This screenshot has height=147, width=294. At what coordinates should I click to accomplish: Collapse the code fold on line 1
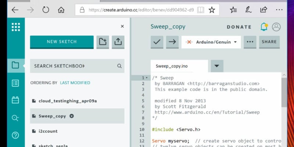[147, 78]
